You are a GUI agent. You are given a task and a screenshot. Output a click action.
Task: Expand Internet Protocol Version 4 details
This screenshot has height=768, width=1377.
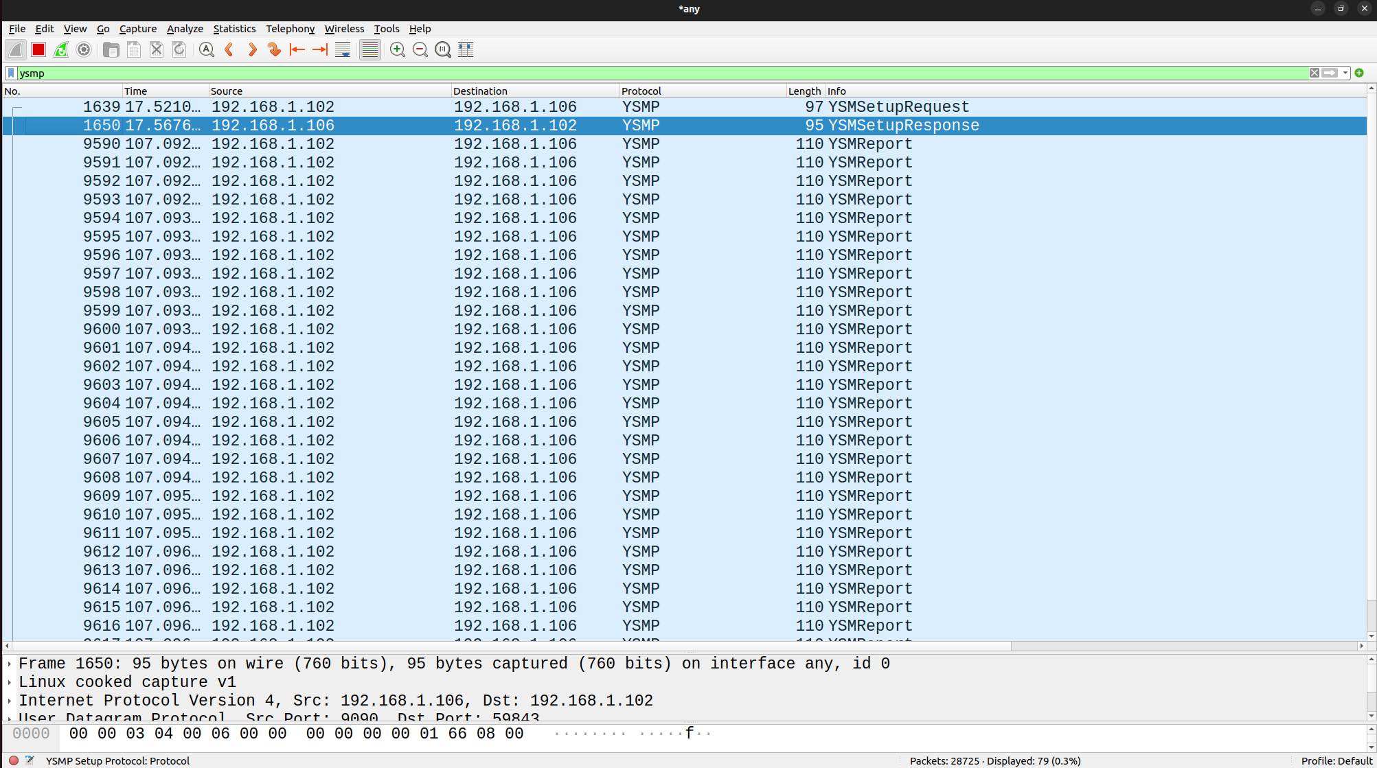10,701
